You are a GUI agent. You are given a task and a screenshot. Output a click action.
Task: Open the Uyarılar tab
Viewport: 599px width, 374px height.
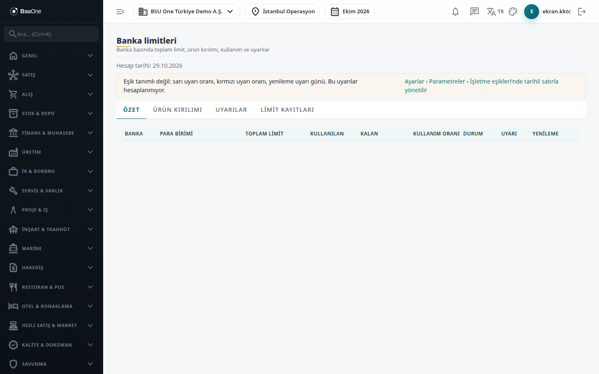[231, 110]
